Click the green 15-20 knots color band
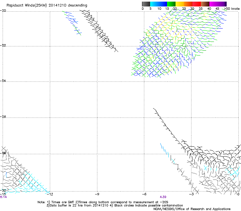 [171, 4]
